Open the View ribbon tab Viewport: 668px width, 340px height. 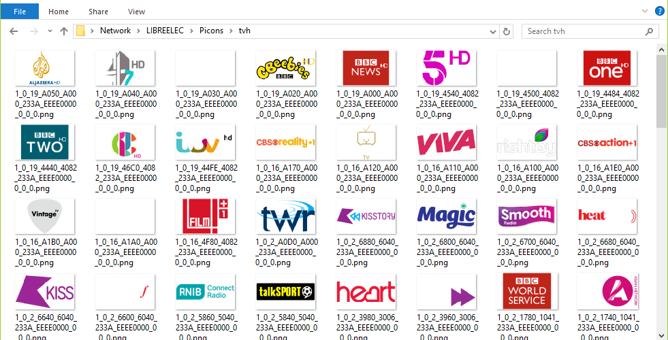click(x=136, y=12)
